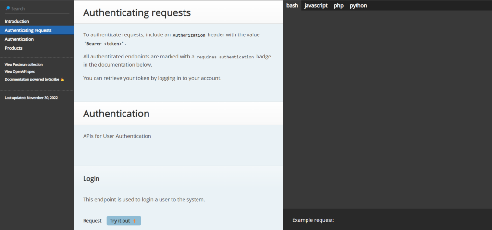Click Last updated: November 30, 2022 text
492x230 pixels.
[x=31, y=98]
